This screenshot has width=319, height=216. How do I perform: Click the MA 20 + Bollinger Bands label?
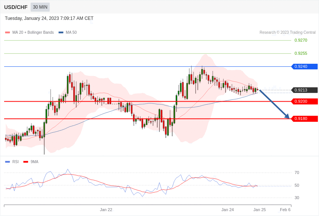pos(33,32)
